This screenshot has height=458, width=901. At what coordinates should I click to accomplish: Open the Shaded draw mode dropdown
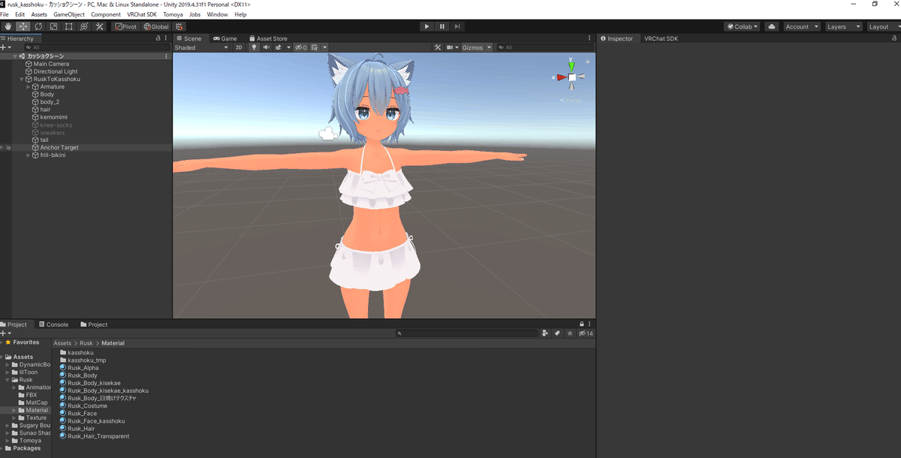click(x=201, y=47)
